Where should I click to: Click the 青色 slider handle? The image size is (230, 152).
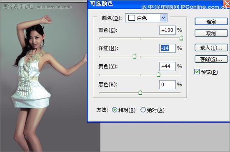tap(181, 38)
